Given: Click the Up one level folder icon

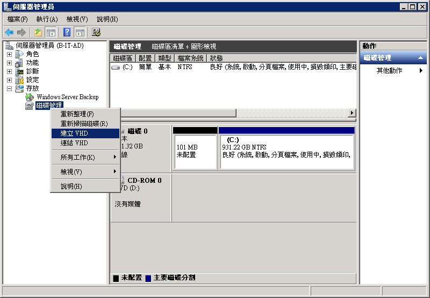Looking at the screenshot, I should [38, 33].
